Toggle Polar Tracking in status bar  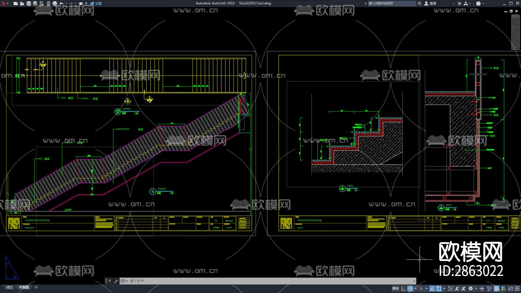410,288
